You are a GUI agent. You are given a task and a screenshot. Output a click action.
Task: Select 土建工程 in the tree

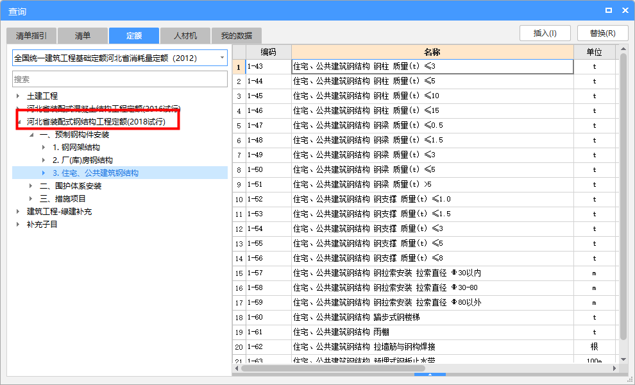(x=42, y=96)
